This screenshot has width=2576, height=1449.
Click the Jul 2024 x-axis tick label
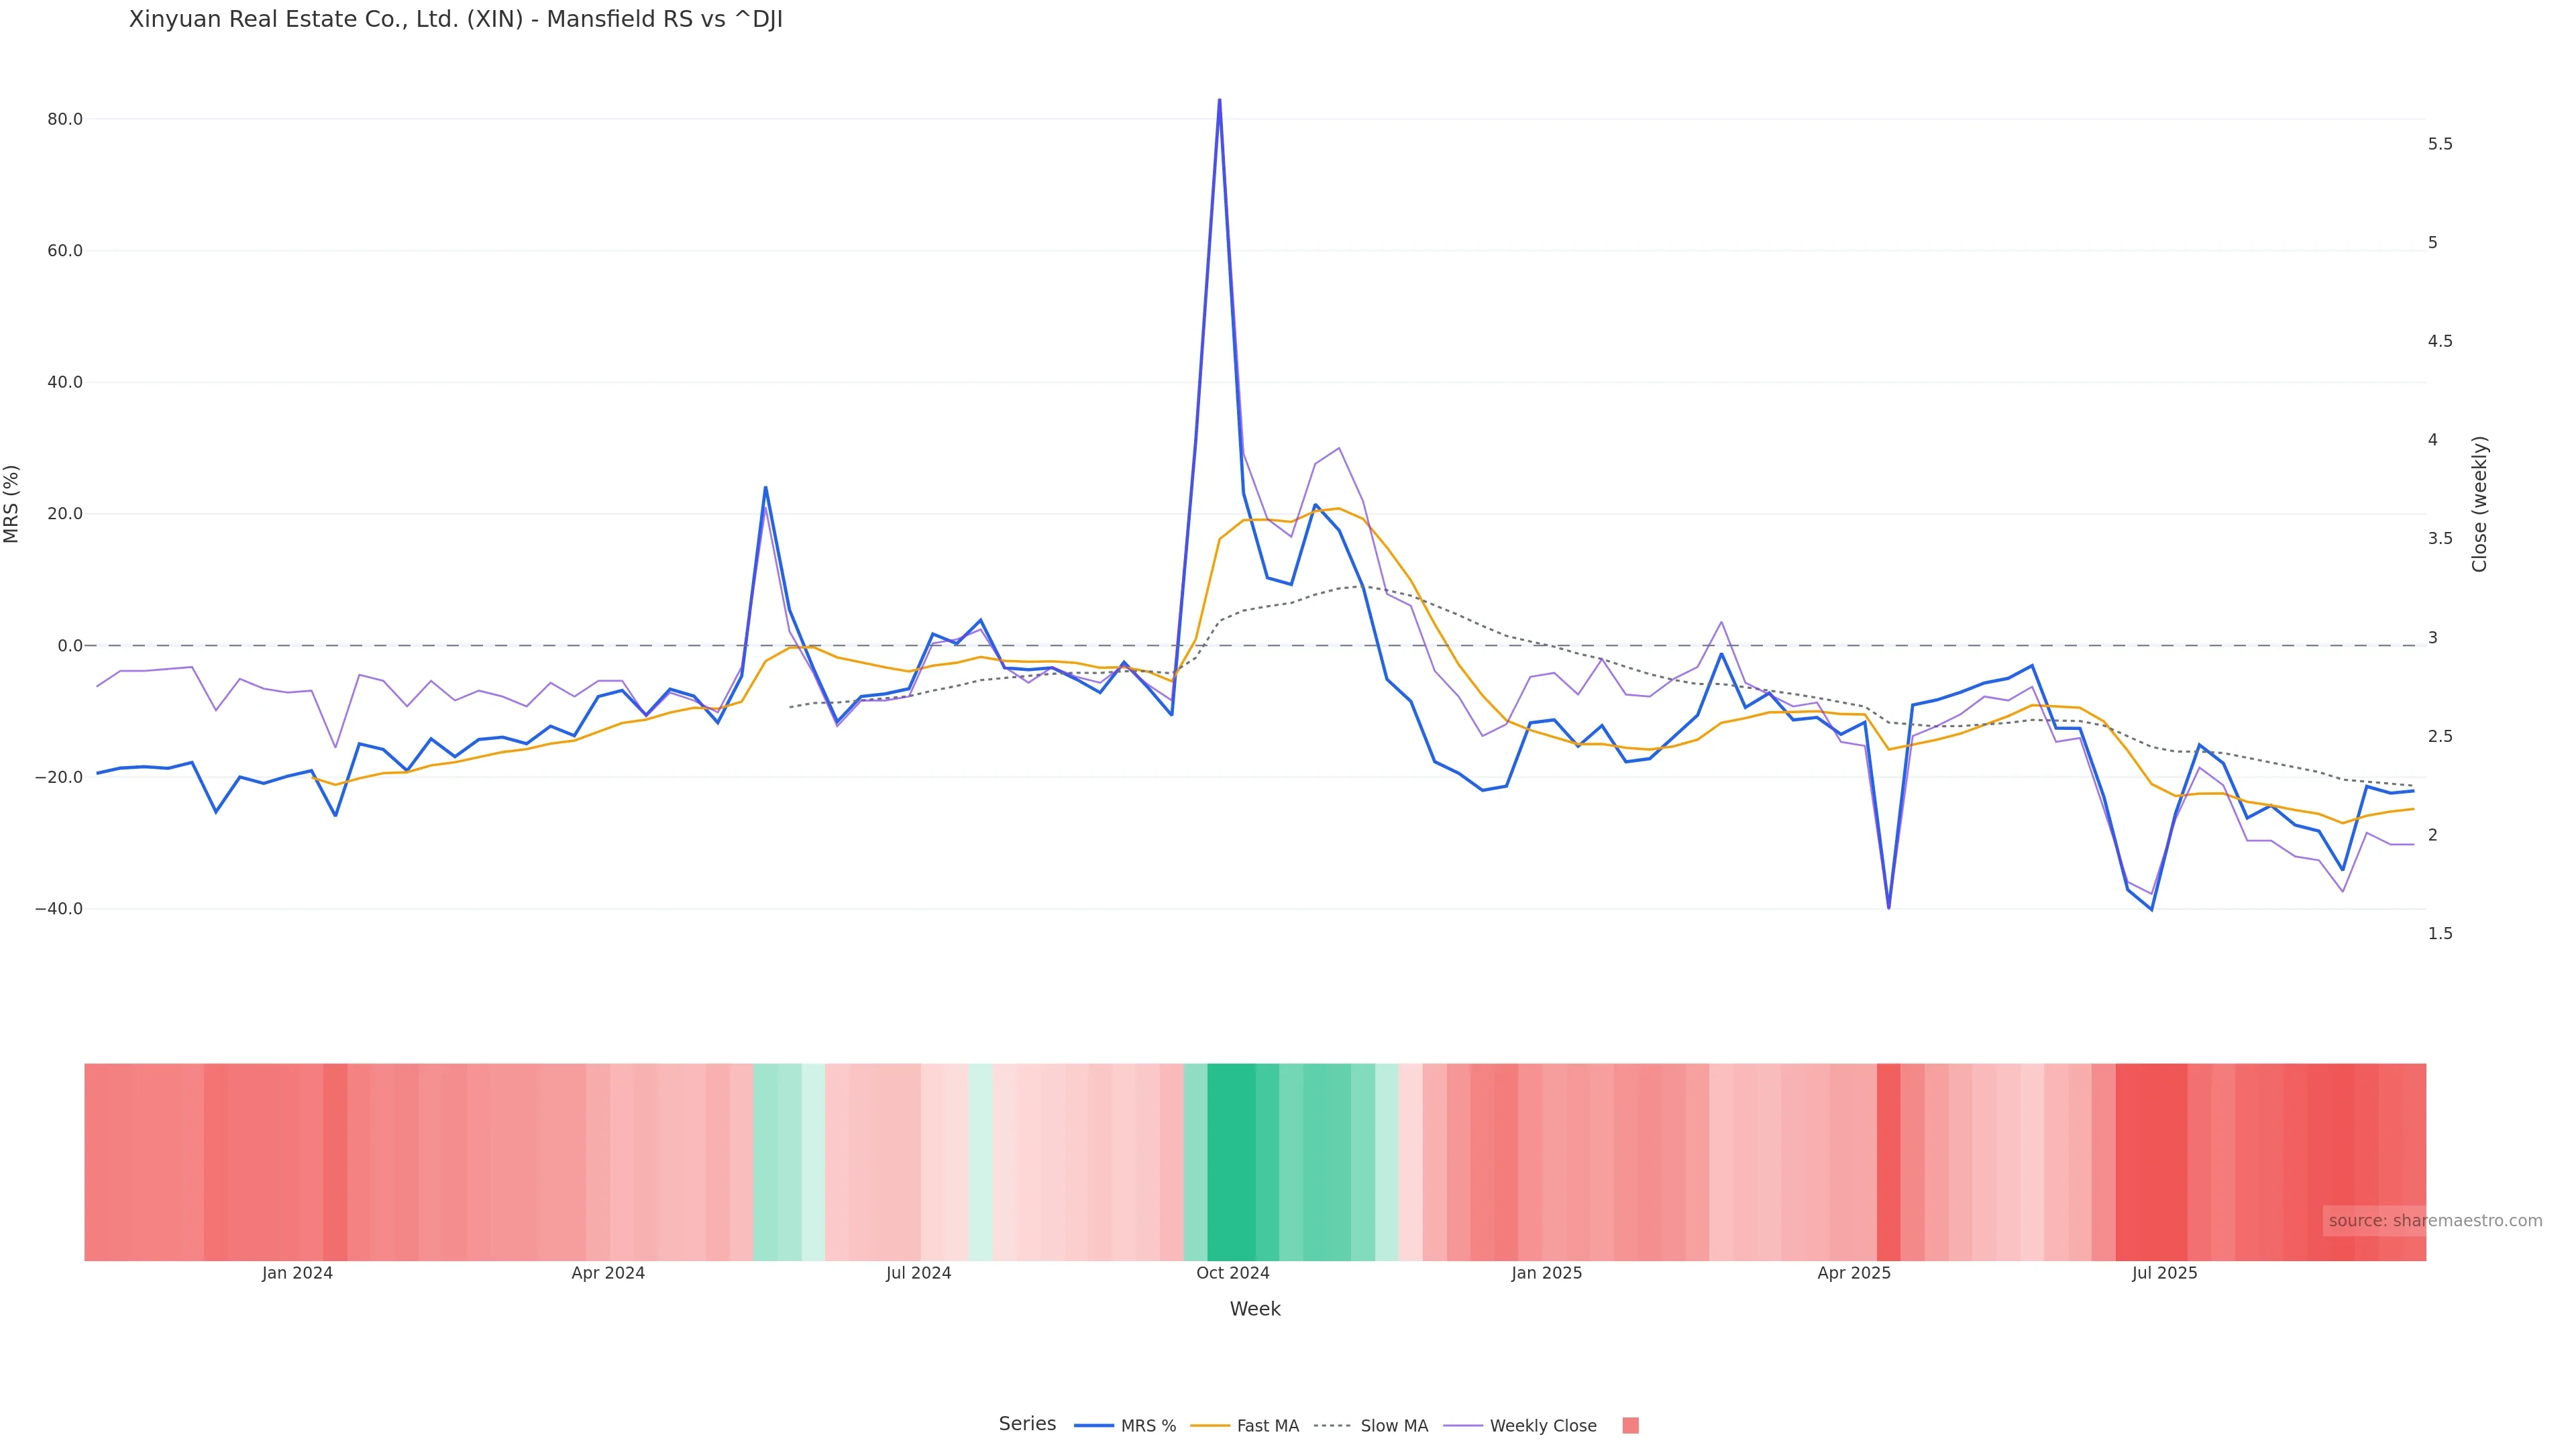(918, 1274)
